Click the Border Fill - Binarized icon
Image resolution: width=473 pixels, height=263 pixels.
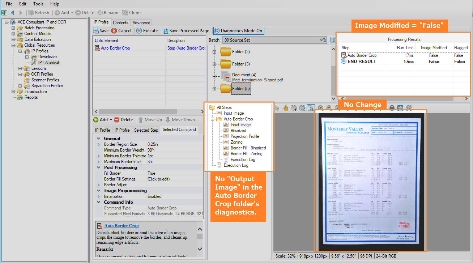coord(226,148)
